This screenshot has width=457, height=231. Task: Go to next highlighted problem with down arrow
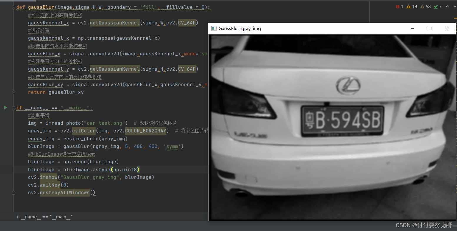coord(454,6)
